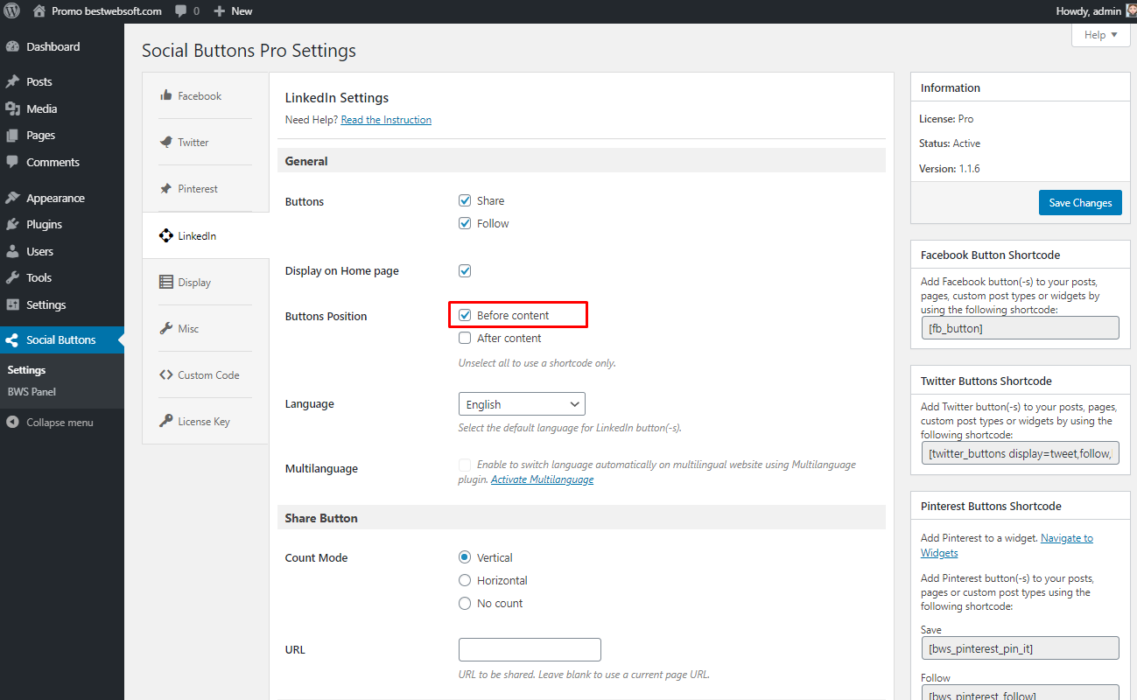The image size is (1137, 700).
Task: Click the License Key key icon
Action: click(165, 421)
